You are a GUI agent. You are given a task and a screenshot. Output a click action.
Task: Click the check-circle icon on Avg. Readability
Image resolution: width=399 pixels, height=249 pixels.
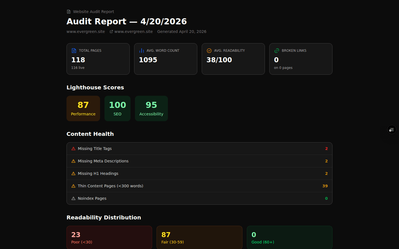pos(209,50)
